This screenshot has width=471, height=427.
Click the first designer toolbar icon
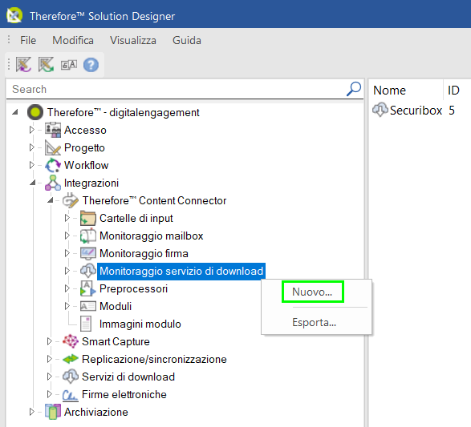(23, 65)
